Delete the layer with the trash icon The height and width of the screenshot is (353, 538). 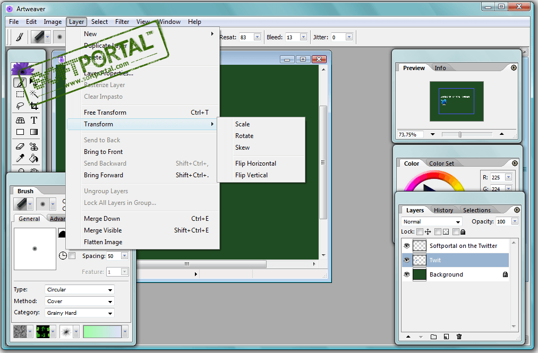pyautogui.click(x=459, y=337)
